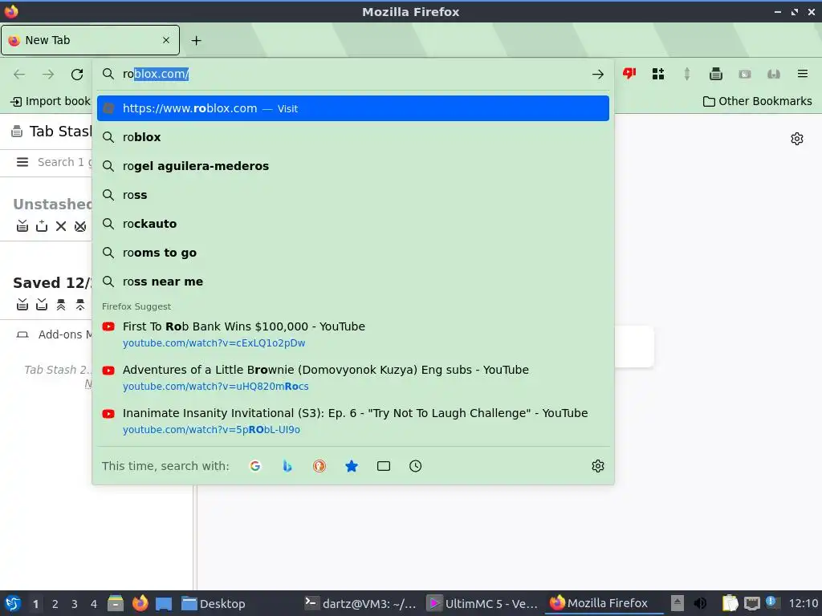Click the 12:10 taskbar clock
This screenshot has width=822, height=616.
803,603
